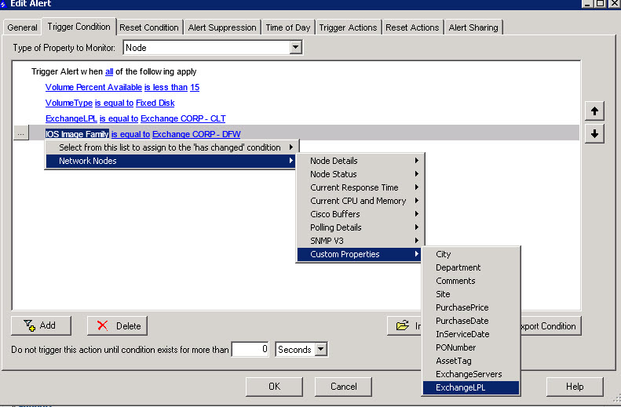This screenshot has width=621, height=407.
Task: Open the Type of Property to Monitor dropdown
Action: [295, 48]
